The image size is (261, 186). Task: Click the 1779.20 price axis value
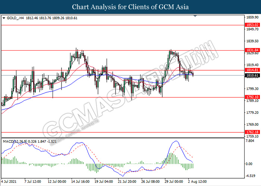(x=252, y=113)
